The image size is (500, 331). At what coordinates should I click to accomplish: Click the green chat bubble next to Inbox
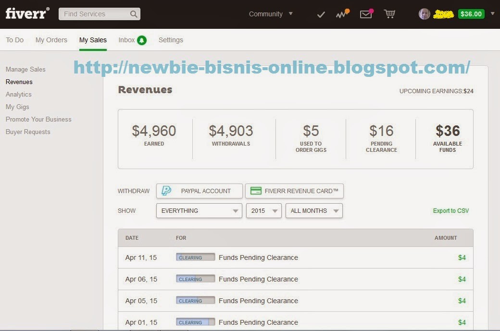tap(143, 39)
